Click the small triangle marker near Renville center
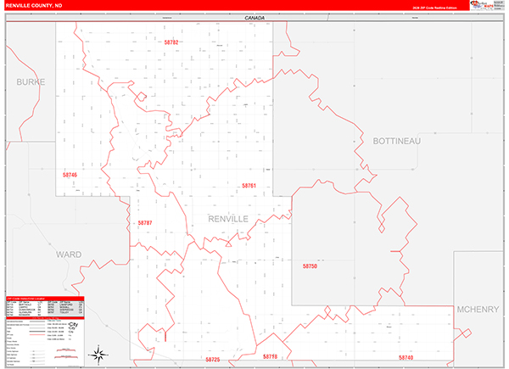 pyautogui.click(x=228, y=243)
